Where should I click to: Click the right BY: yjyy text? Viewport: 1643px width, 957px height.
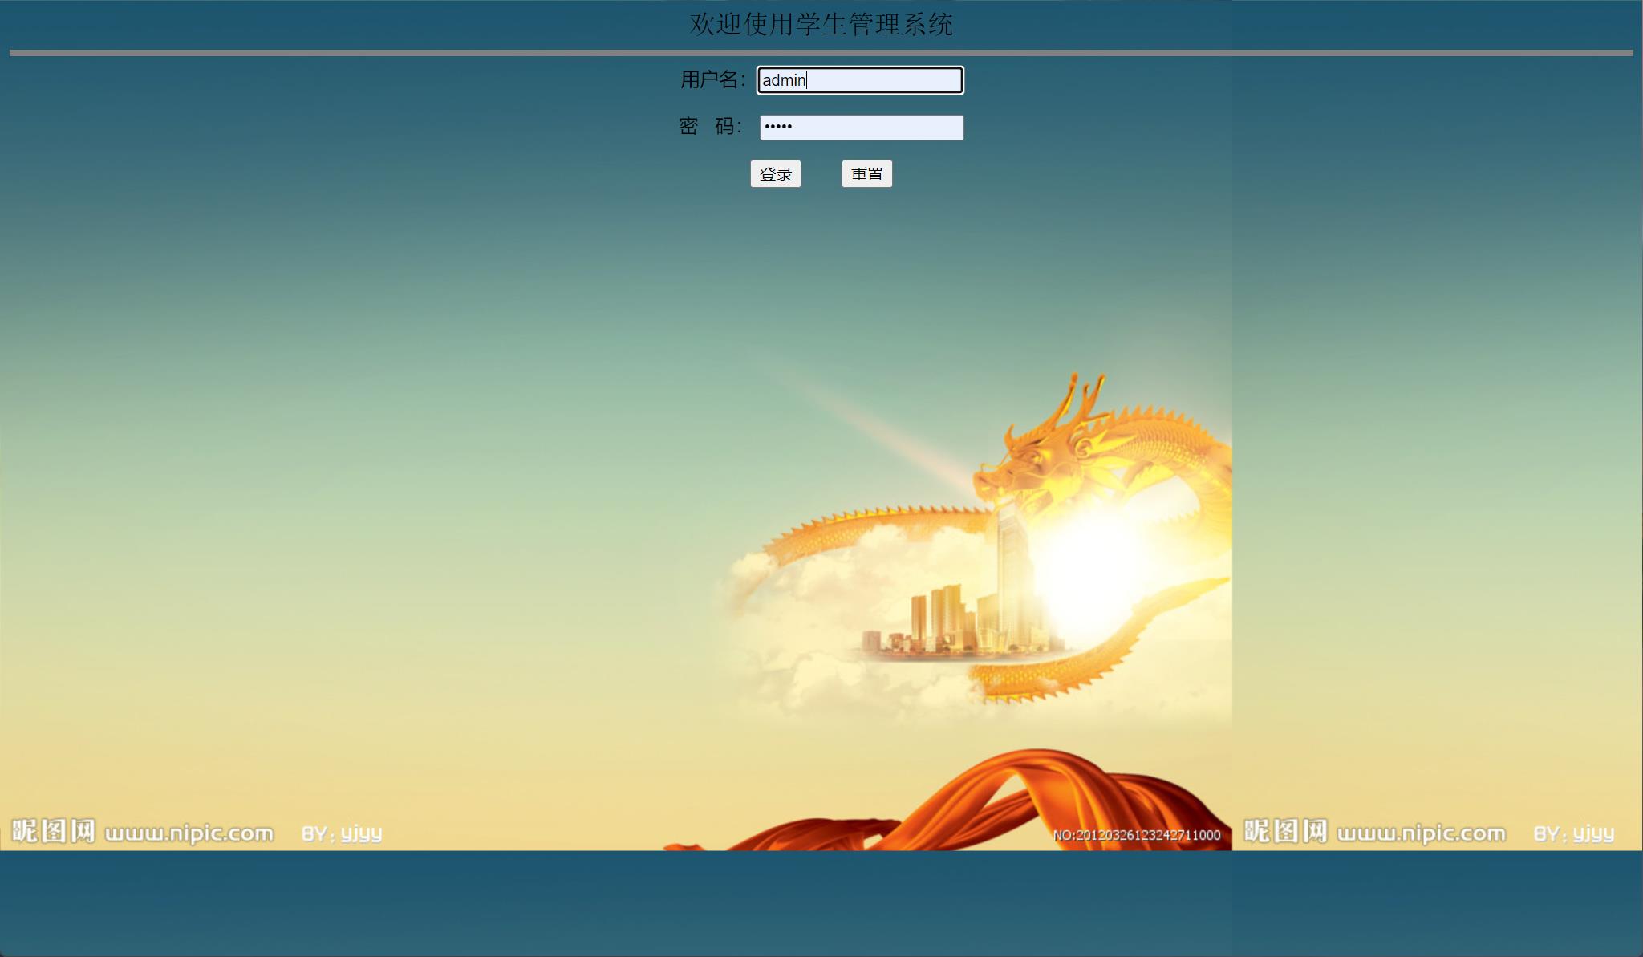pos(1573,833)
